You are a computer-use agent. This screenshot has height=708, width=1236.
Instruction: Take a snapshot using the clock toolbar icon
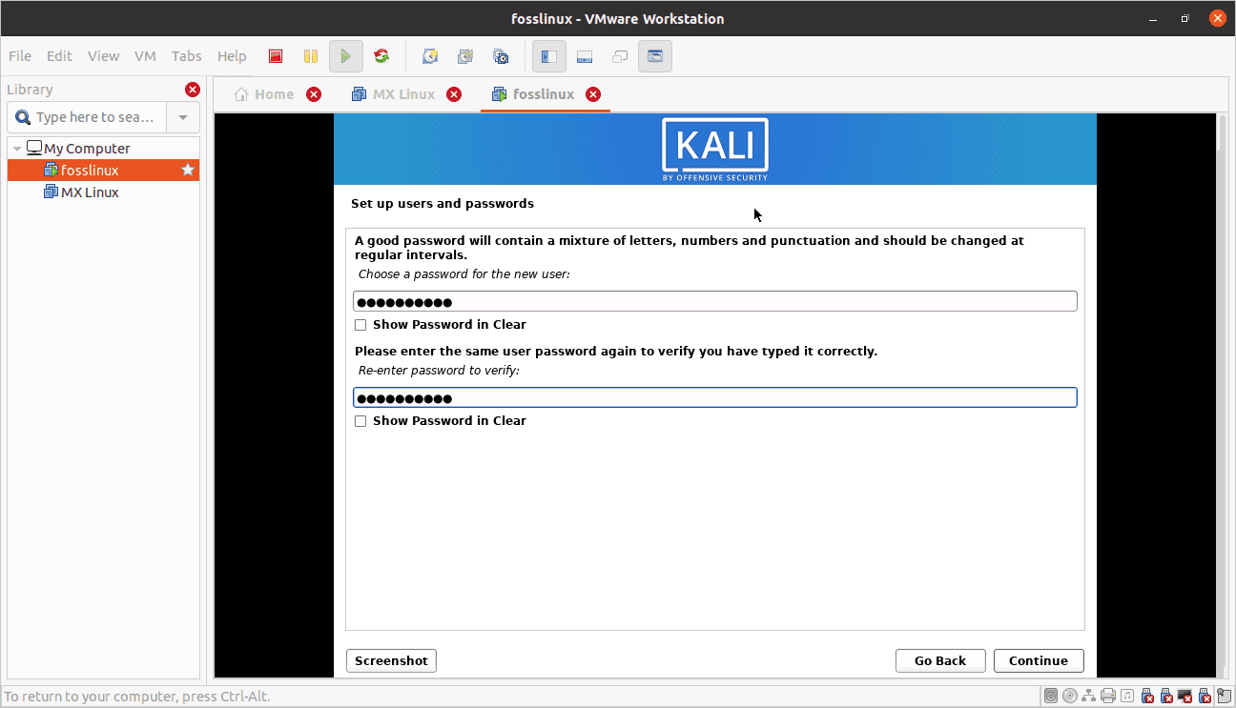click(430, 56)
